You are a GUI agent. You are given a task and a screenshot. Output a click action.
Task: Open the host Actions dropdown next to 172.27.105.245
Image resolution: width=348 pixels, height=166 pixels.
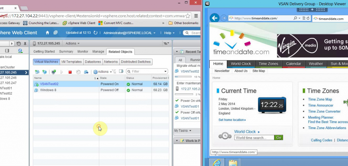click(x=72, y=43)
